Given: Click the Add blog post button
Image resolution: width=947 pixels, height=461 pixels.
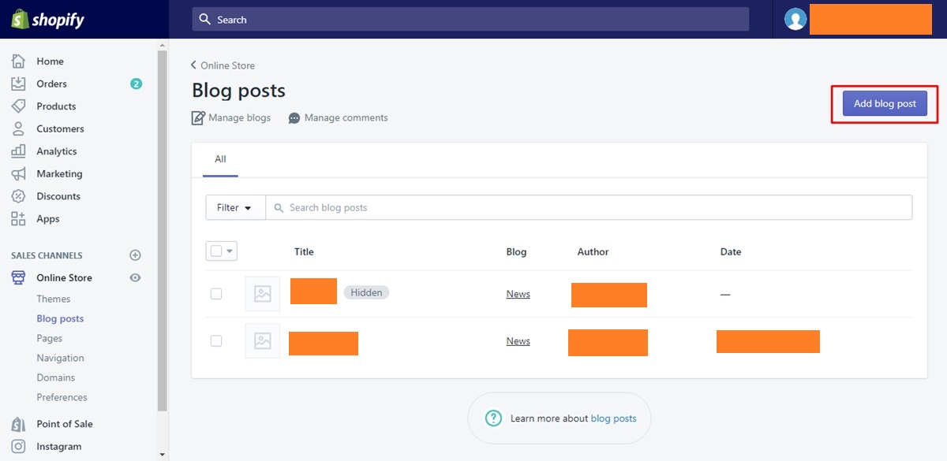Looking at the screenshot, I should 885,104.
